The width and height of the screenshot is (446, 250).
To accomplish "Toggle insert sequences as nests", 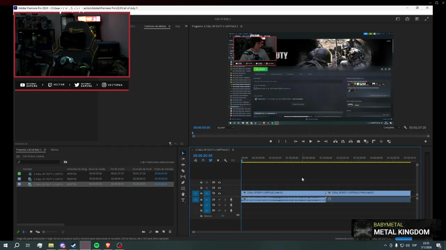I will [x=195, y=160].
